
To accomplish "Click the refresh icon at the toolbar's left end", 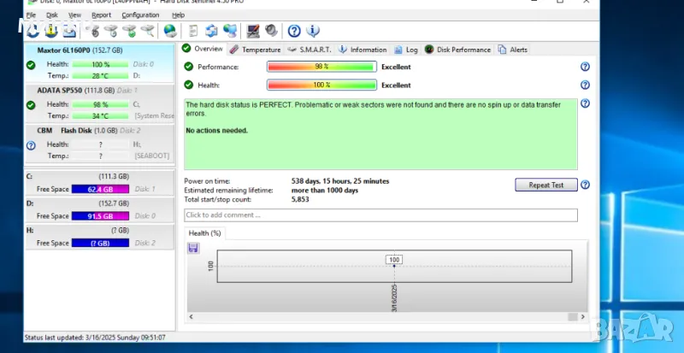I will 32,32.
